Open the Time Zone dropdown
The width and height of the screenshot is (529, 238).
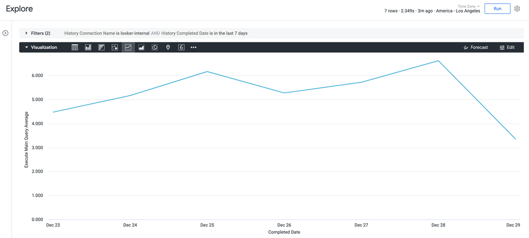pyautogui.click(x=468, y=6)
